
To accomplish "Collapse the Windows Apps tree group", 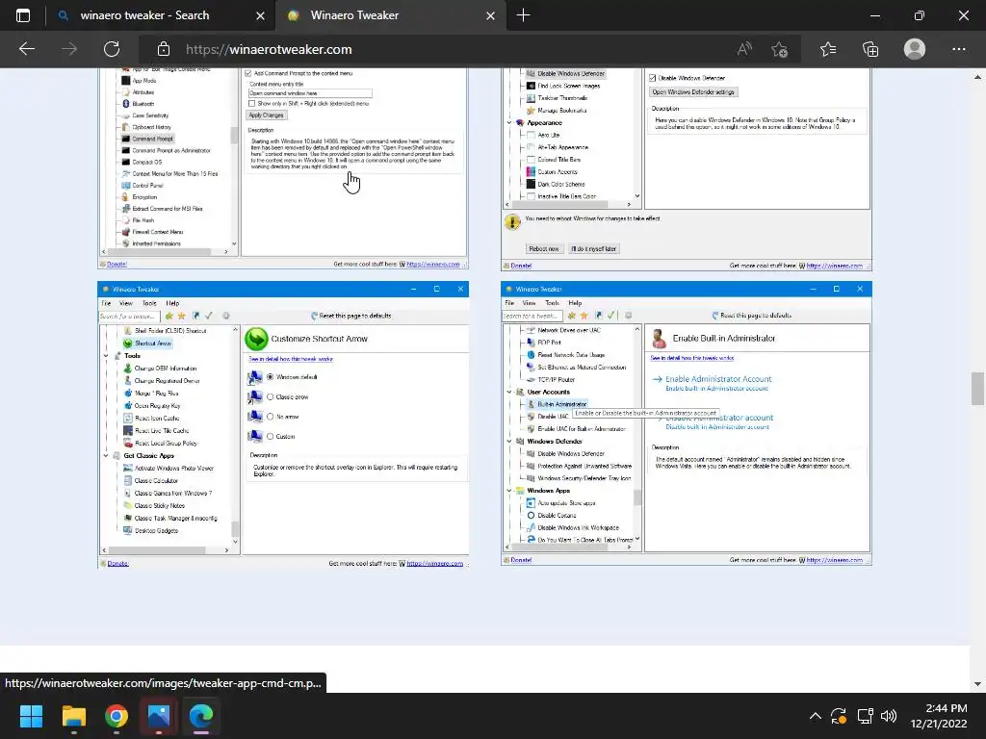I will pos(509,490).
